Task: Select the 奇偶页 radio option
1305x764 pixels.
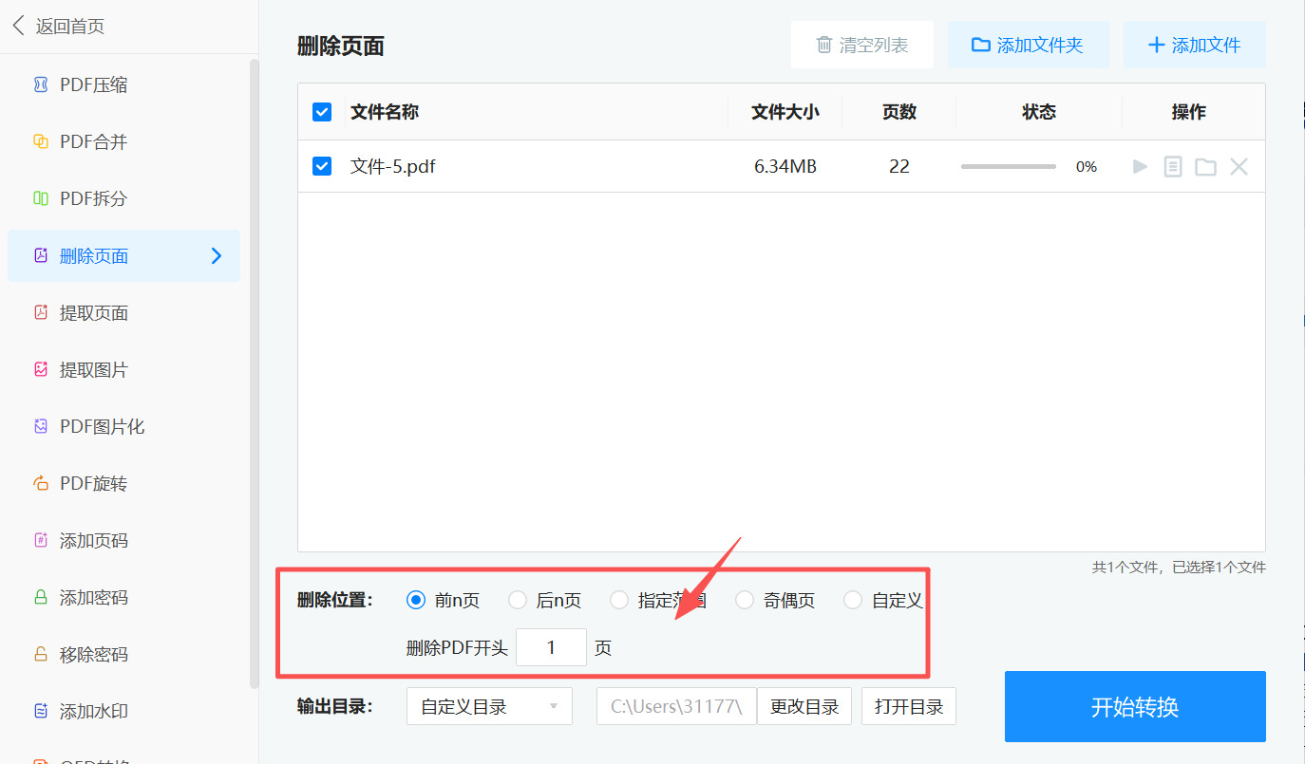Action: (745, 600)
